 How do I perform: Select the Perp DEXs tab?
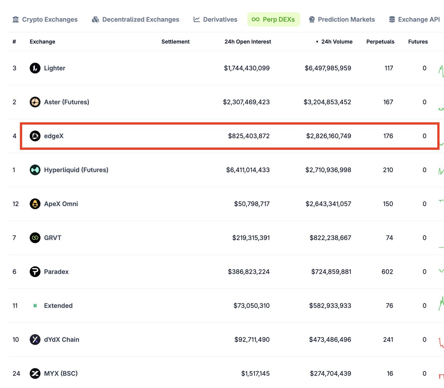(x=273, y=20)
